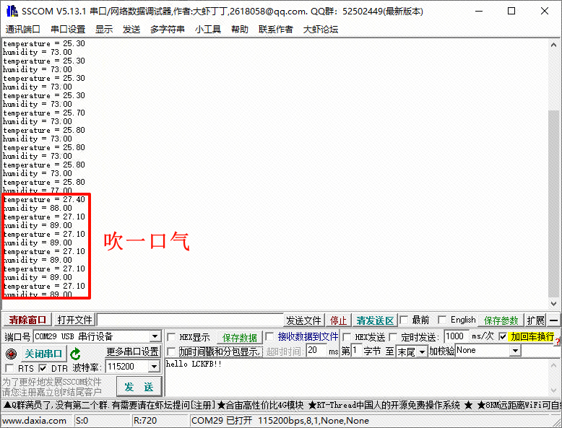Image resolution: width=562 pixels, height=428 pixels.
Task: Open the 端口号 COM29 port dropdown
Action: pyautogui.click(x=155, y=337)
